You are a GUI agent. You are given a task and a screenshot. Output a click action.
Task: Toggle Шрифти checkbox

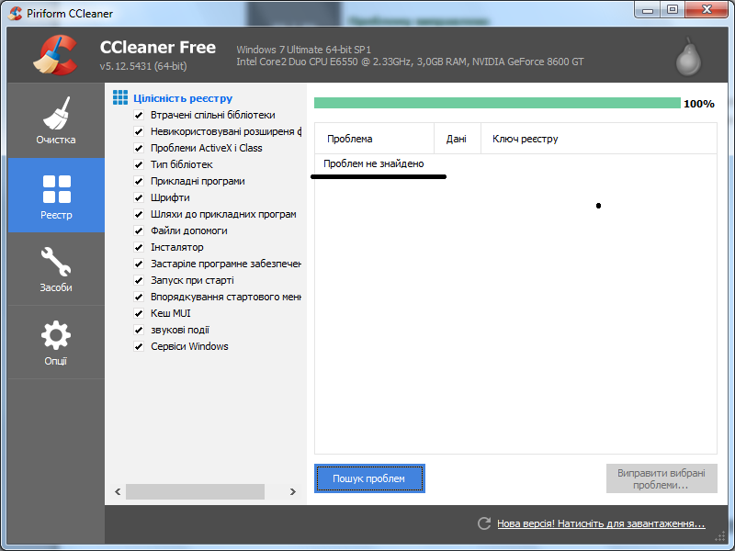[x=139, y=197]
